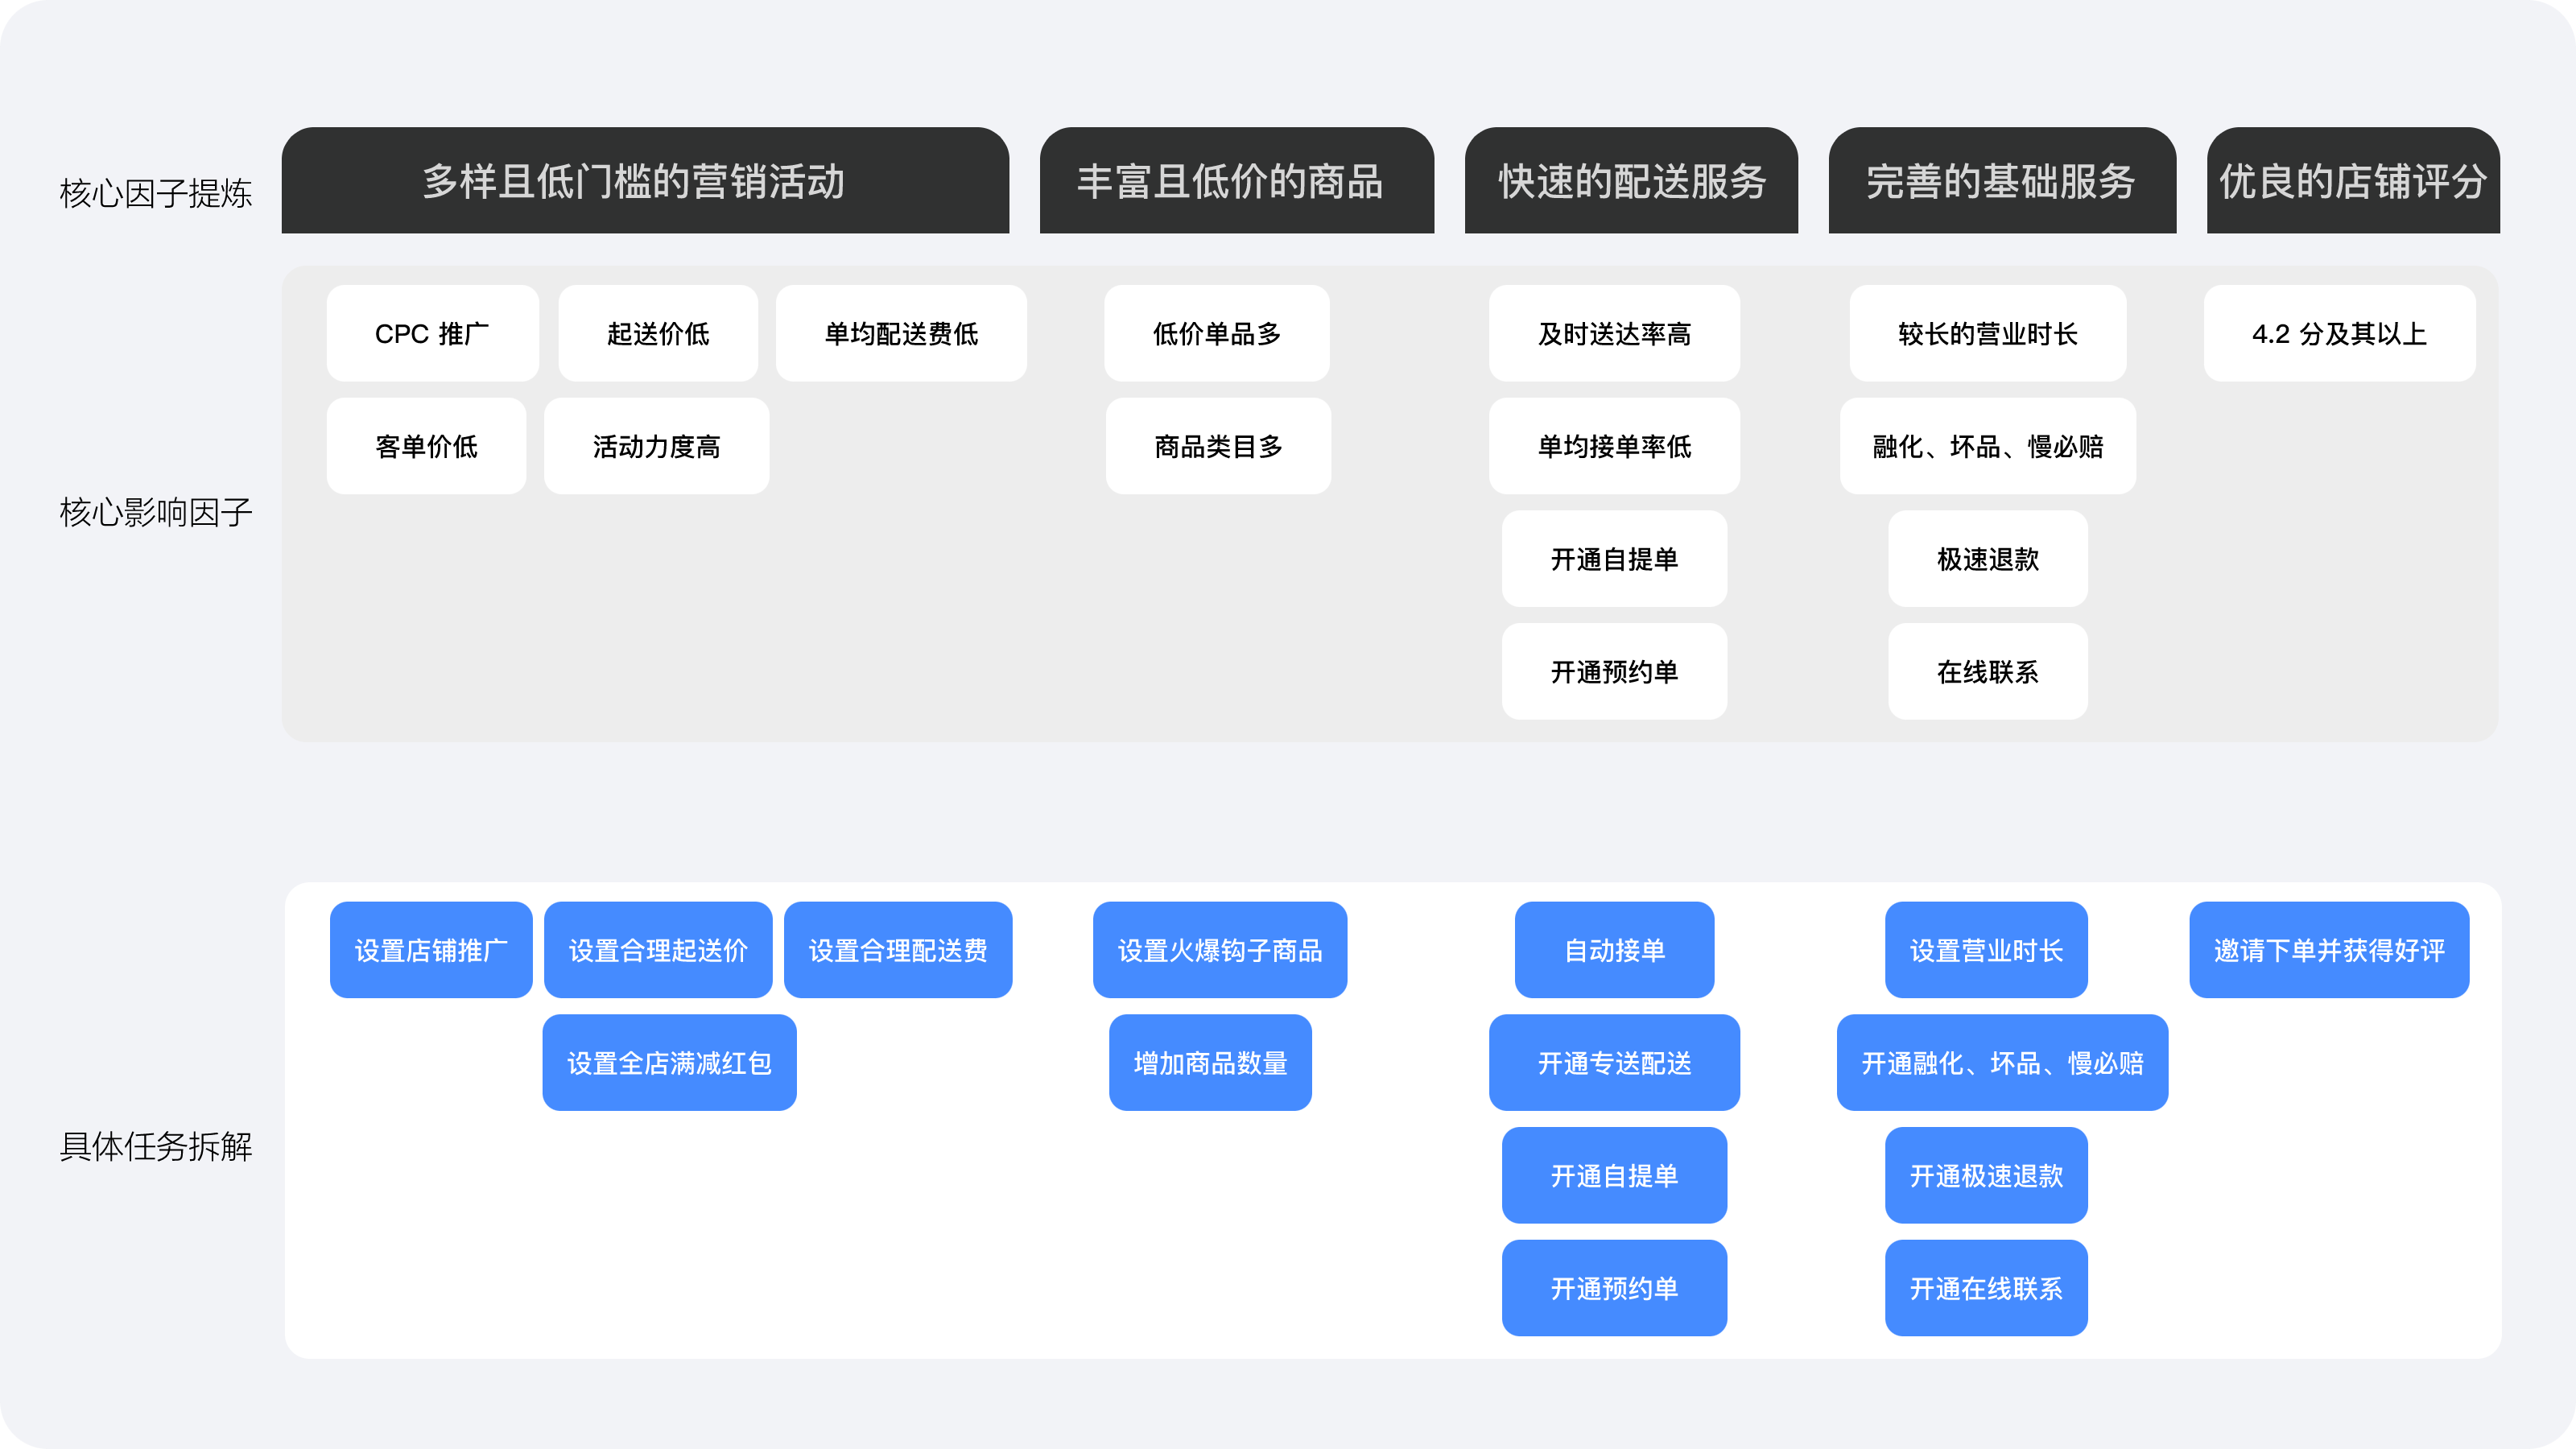Click the 低价单品多 card

click(x=1217, y=333)
